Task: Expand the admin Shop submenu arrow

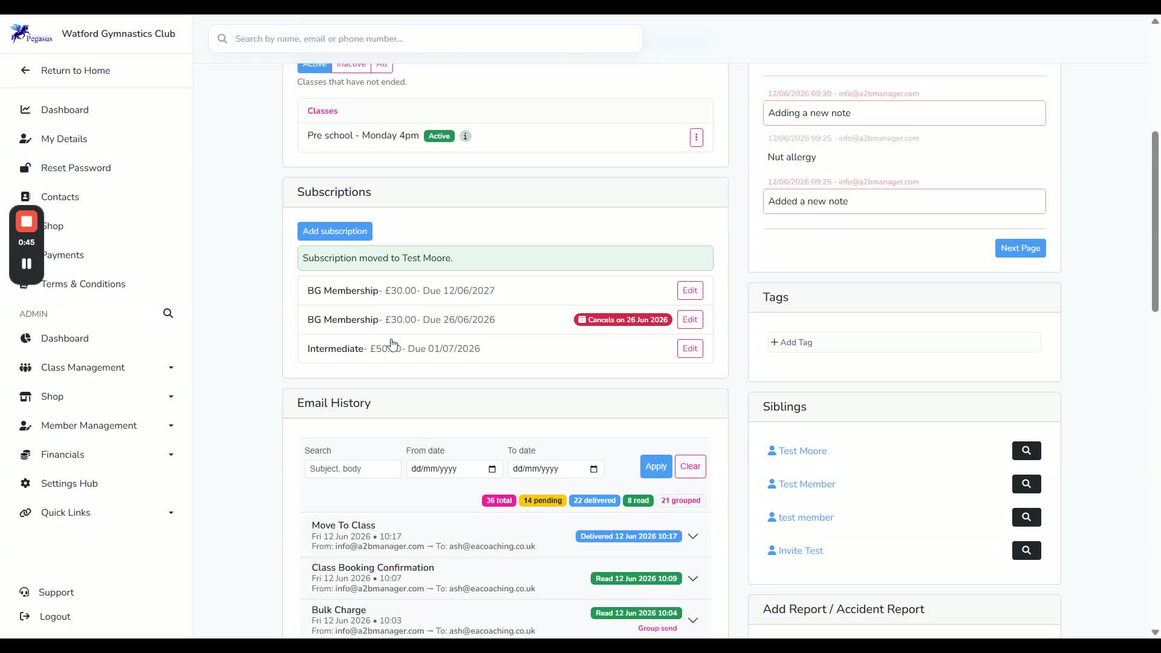Action: click(x=171, y=397)
